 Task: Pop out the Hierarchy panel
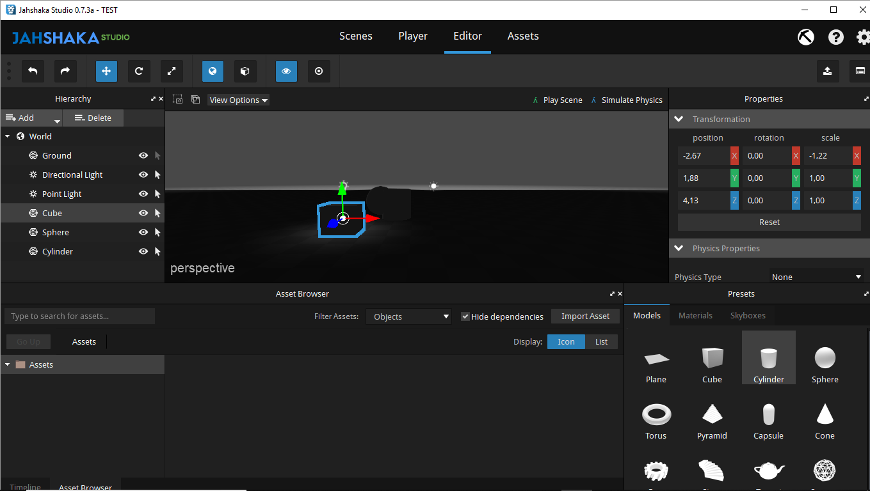(x=154, y=99)
